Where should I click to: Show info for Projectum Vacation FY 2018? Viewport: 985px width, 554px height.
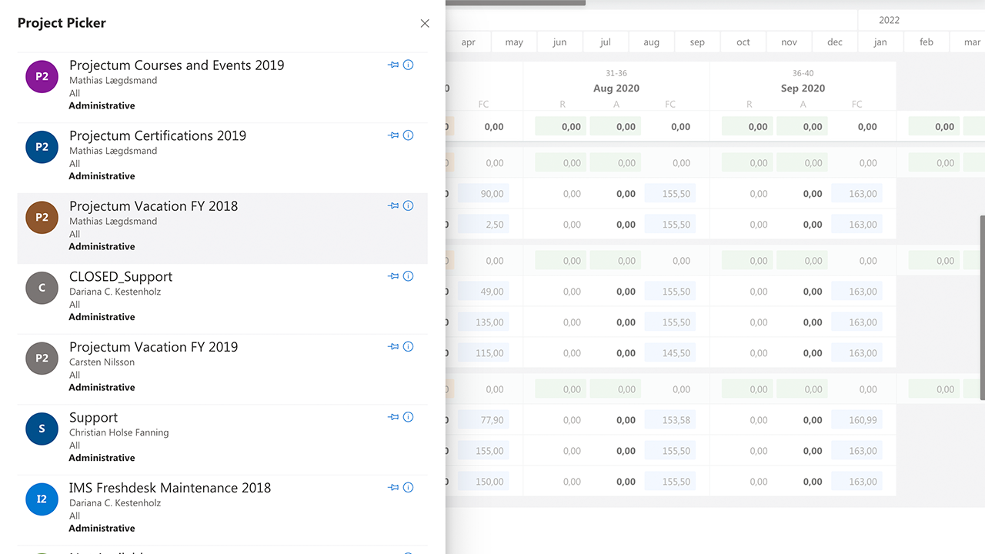click(x=409, y=205)
